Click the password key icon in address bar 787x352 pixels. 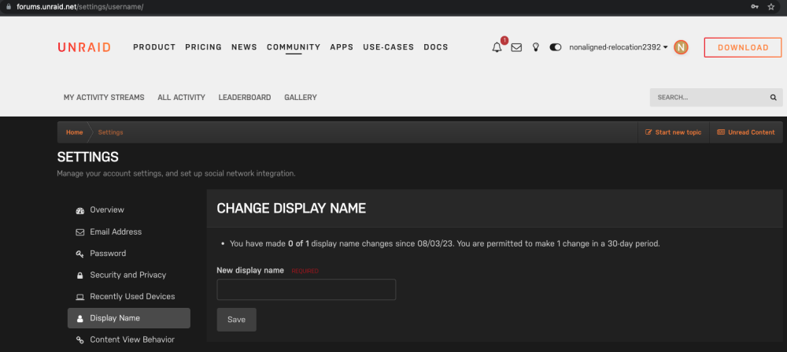[x=754, y=6]
